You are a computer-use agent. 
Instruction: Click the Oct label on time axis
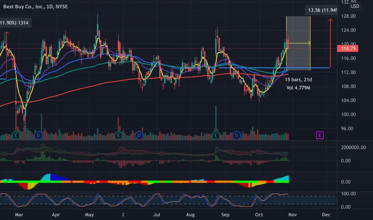click(259, 215)
